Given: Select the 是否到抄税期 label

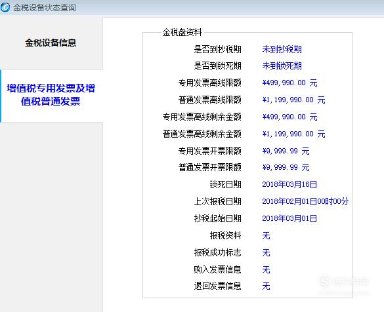Looking at the screenshot, I should [x=217, y=49].
